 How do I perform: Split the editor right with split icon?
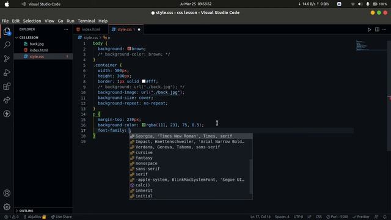coord(377,29)
